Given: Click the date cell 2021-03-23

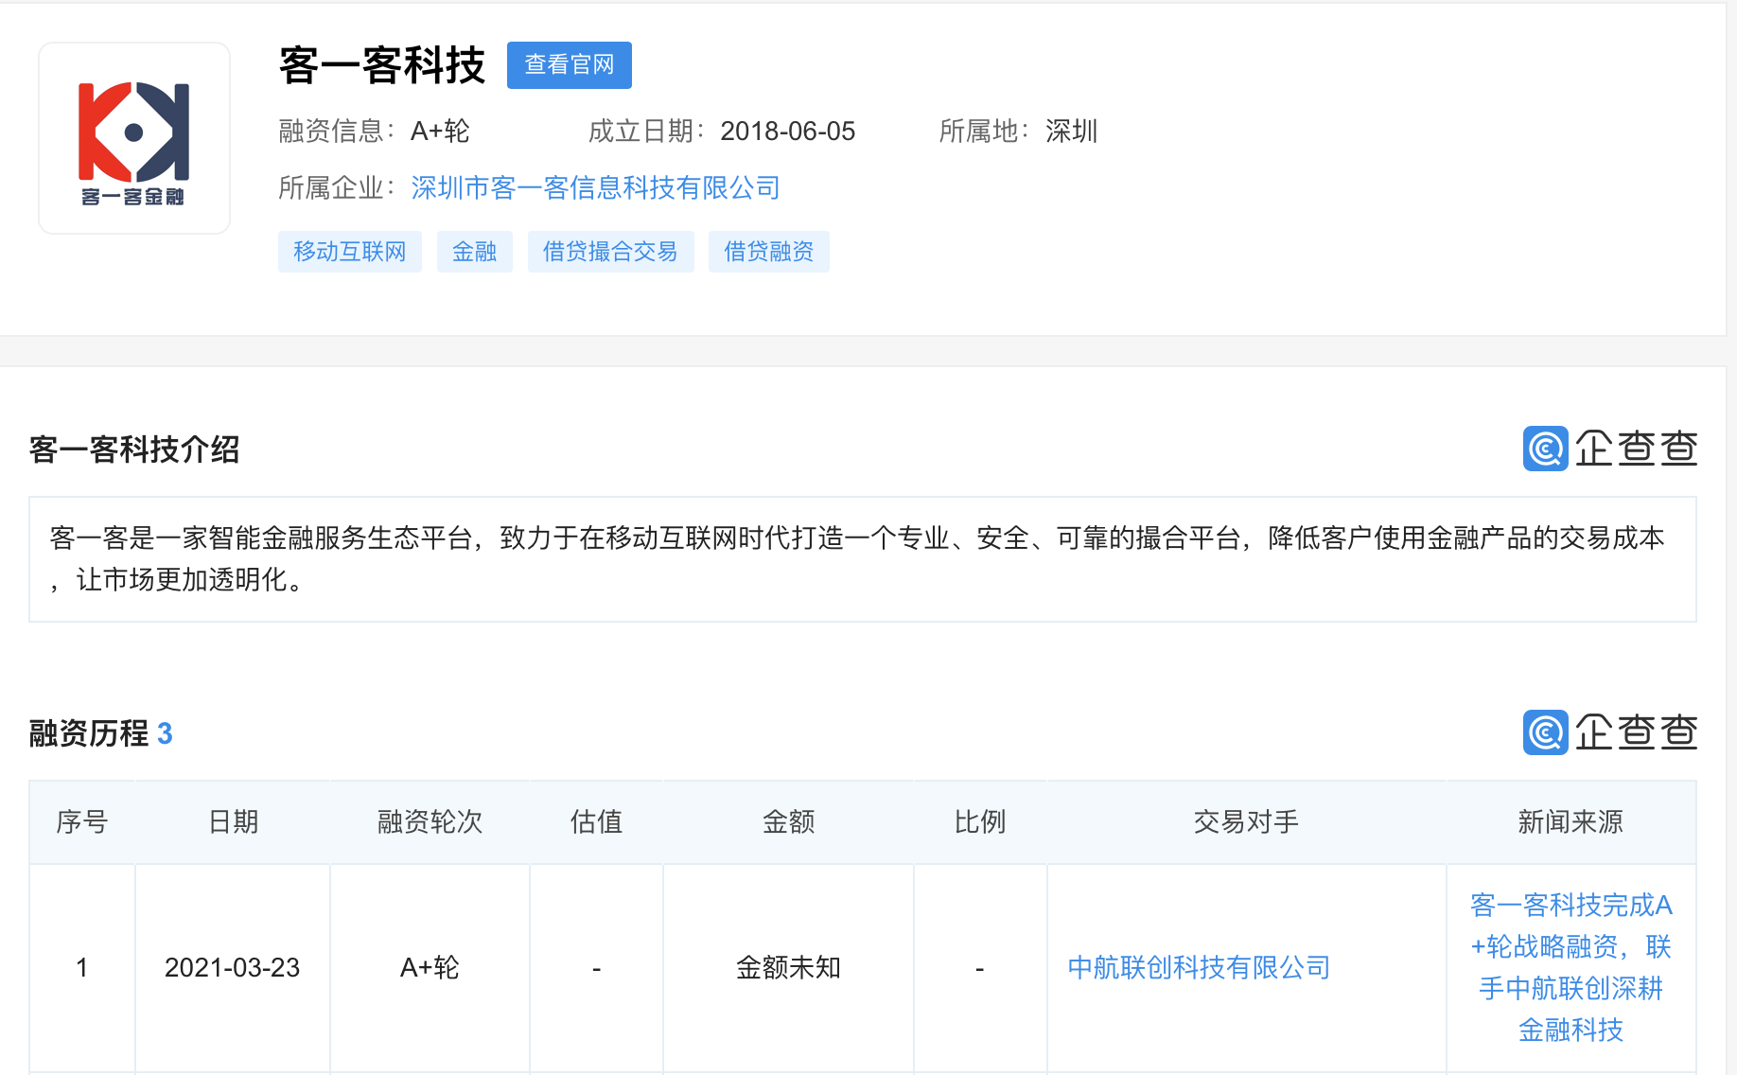Looking at the screenshot, I should [233, 967].
